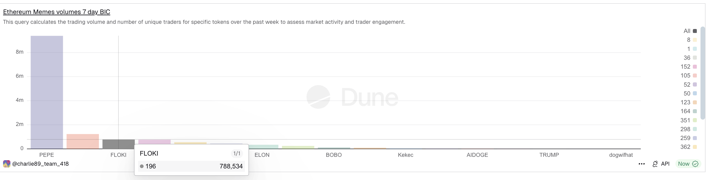Image resolution: width=706 pixels, height=180 pixels.
Task: Click the 105 legend color swatch
Action: click(695, 75)
